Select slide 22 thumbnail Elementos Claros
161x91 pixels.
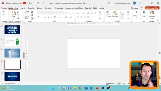coord(12,30)
